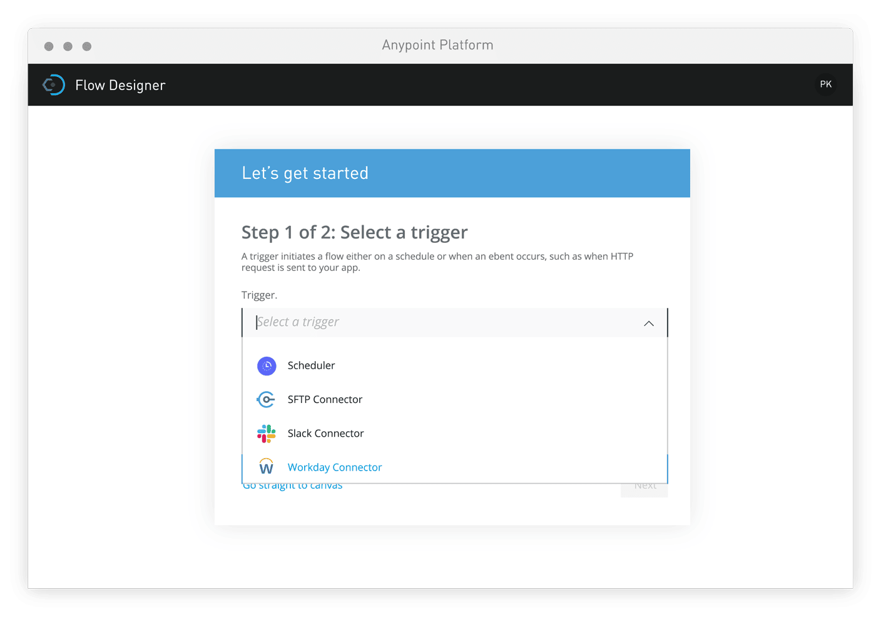Choose Scheduler from the trigger list
The image size is (881, 617).
[x=455, y=365]
